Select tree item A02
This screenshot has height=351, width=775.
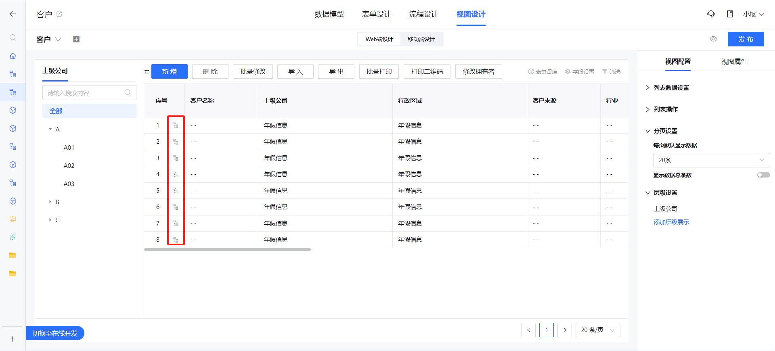tap(69, 165)
